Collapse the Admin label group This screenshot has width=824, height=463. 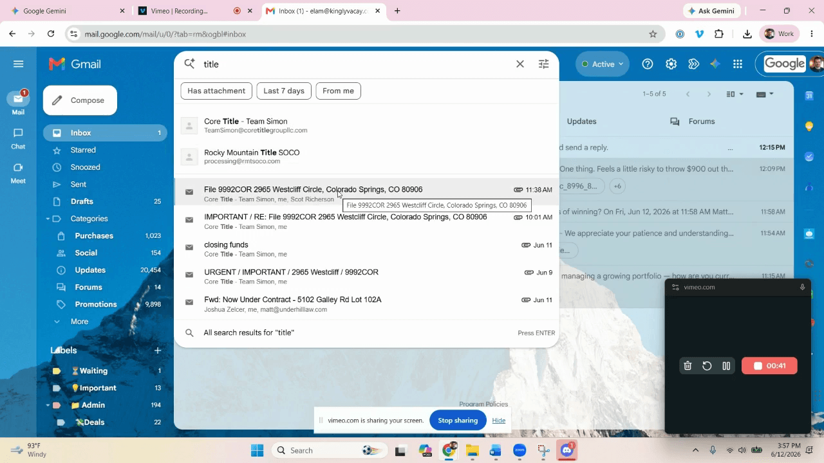pyautogui.click(x=48, y=405)
